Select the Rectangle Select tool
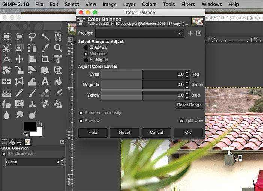This screenshot has width=263, height=191. [x=6, y=37]
